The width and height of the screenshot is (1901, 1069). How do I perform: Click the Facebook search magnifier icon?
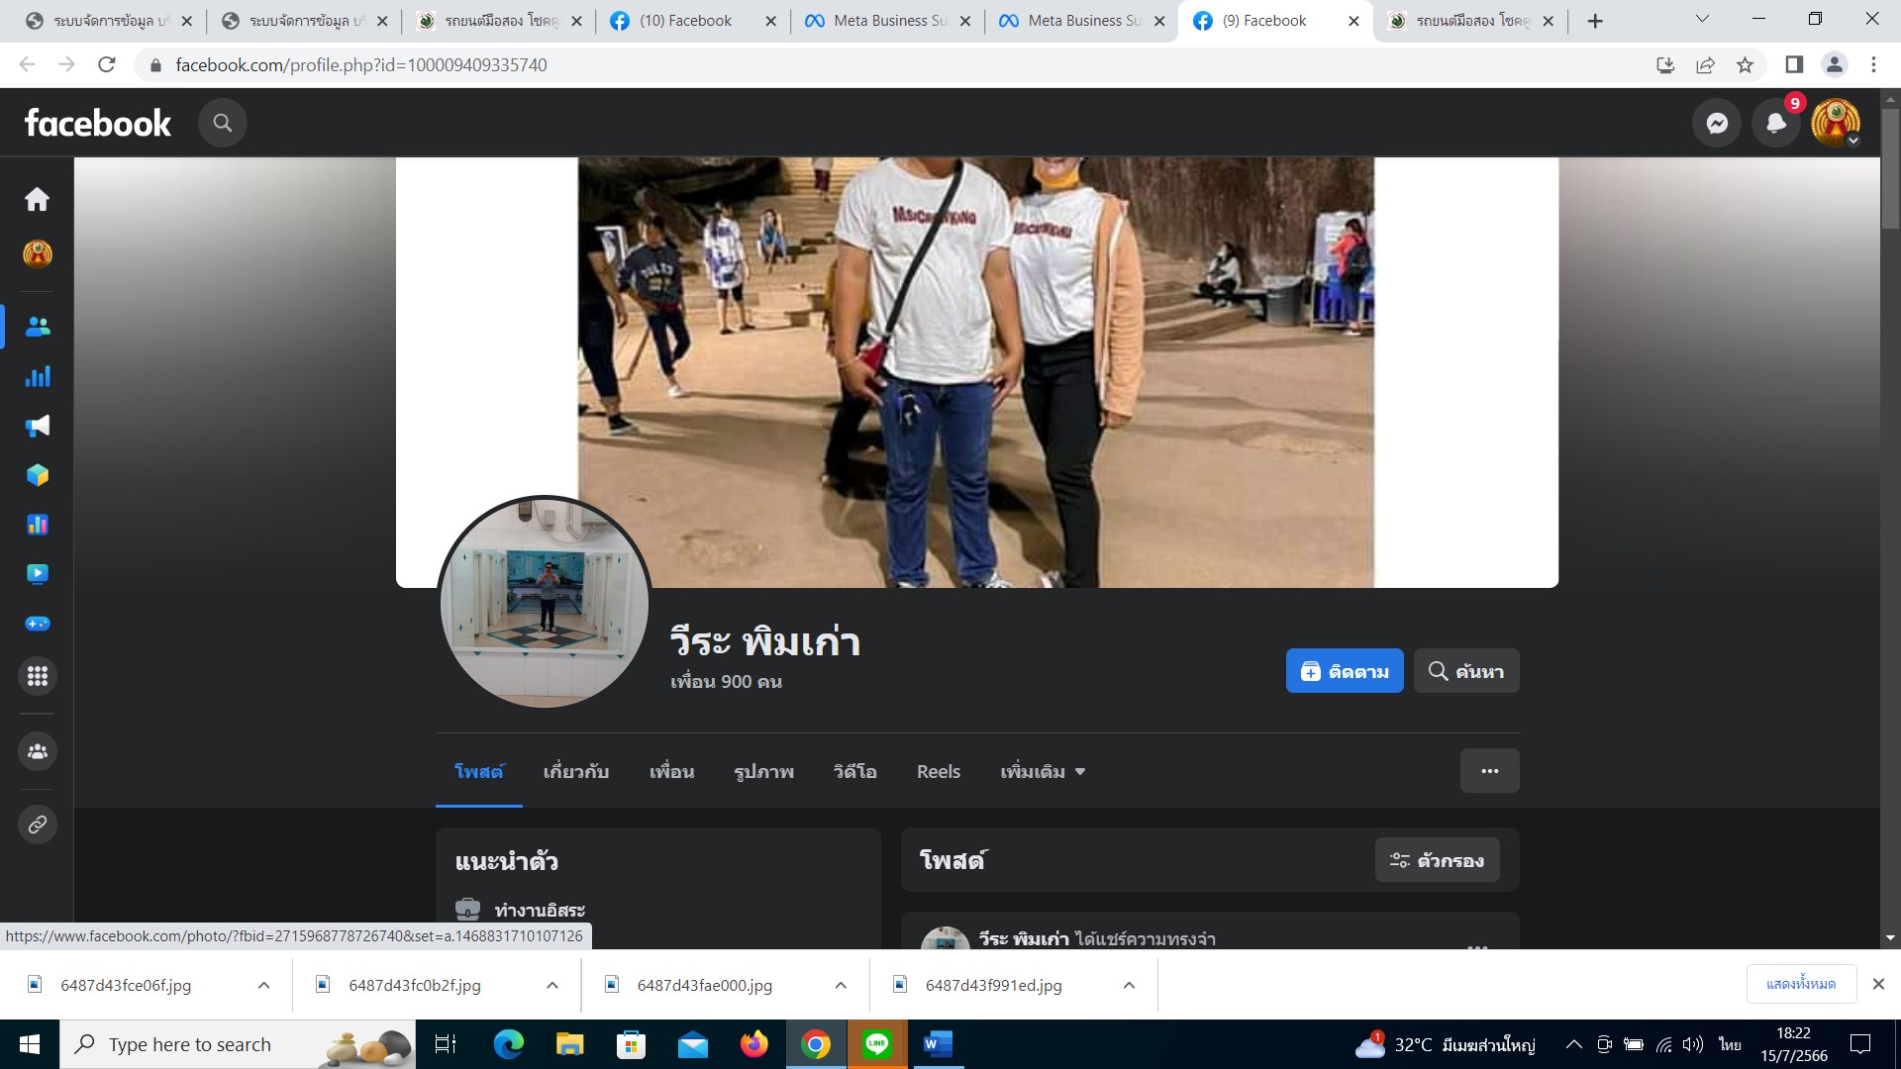click(x=223, y=123)
